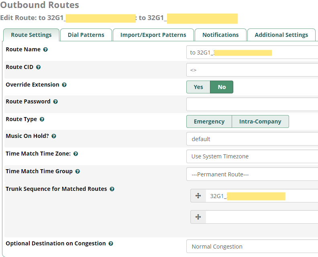Image resolution: width=318 pixels, height=257 pixels.
Task: Open Import/Export Patterns tab
Action: click(153, 35)
